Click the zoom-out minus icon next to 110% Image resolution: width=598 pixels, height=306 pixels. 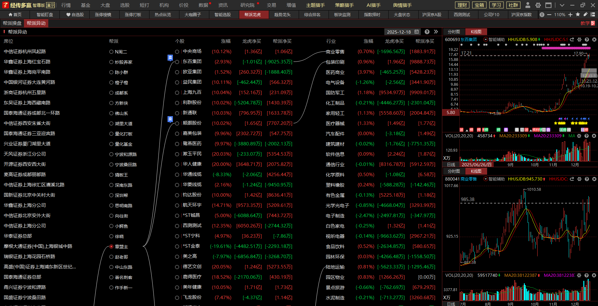point(549,15)
